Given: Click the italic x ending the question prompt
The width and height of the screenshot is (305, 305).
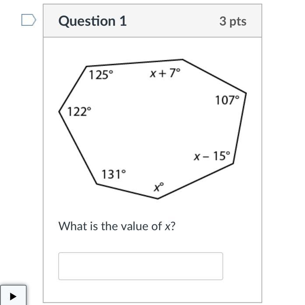Looking at the screenshot, I should click(x=168, y=227).
